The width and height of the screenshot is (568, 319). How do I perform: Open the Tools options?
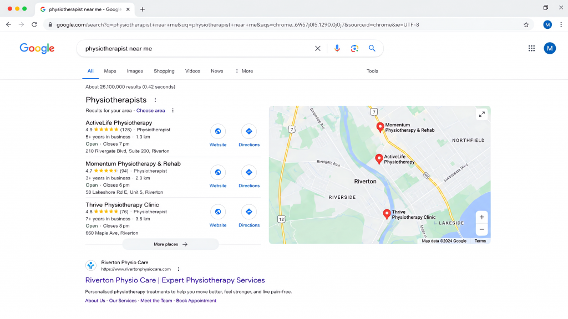(372, 71)
